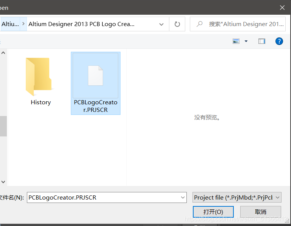This screenshot has width=291, height=226.
Task: Expand the breadcrumb chevron after Altiu...
Action: click(x=23, y=24)
